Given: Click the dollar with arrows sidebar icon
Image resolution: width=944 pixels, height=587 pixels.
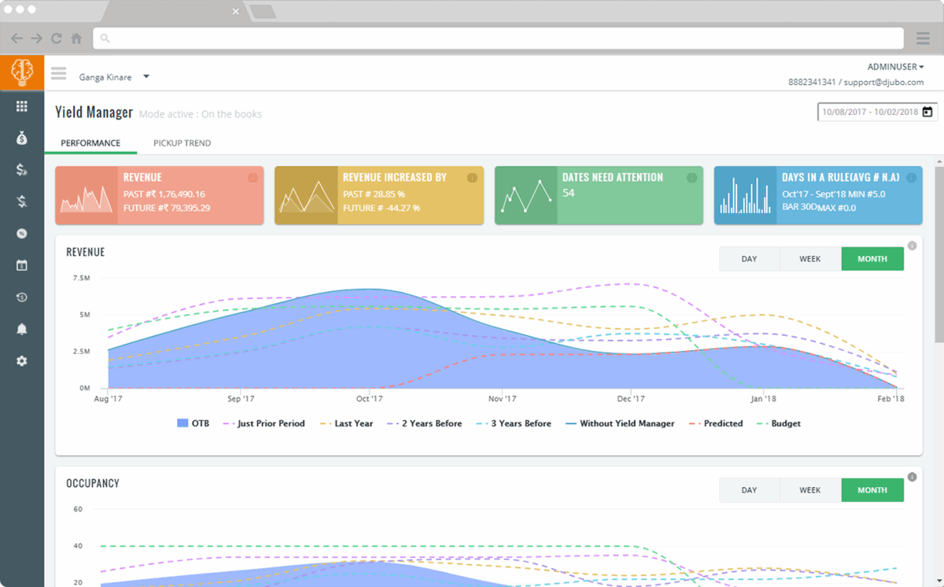Looking at the screenshot, I should [22, 201].
